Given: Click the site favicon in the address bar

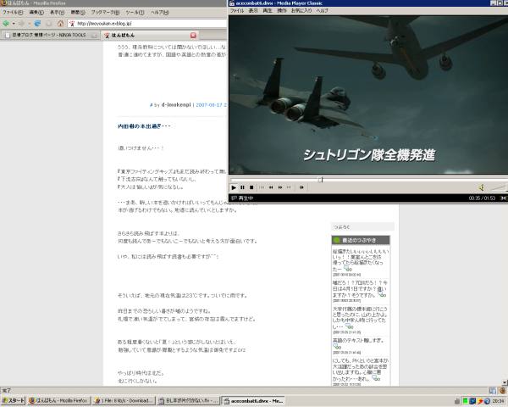Looking at the screenshot, I should [x=72, y=24].
